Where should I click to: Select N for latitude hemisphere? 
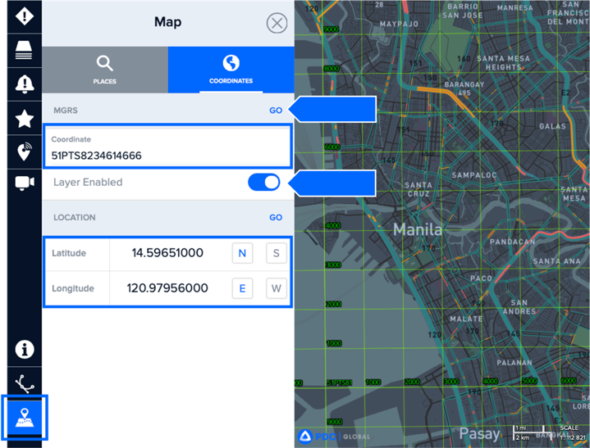click(x=242, y=253)
